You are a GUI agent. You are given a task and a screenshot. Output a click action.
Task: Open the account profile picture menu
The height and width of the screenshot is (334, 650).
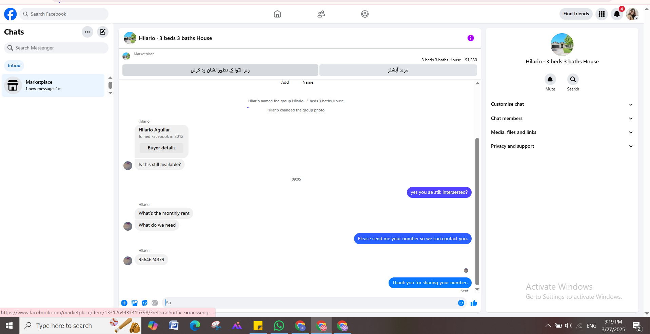632,14
